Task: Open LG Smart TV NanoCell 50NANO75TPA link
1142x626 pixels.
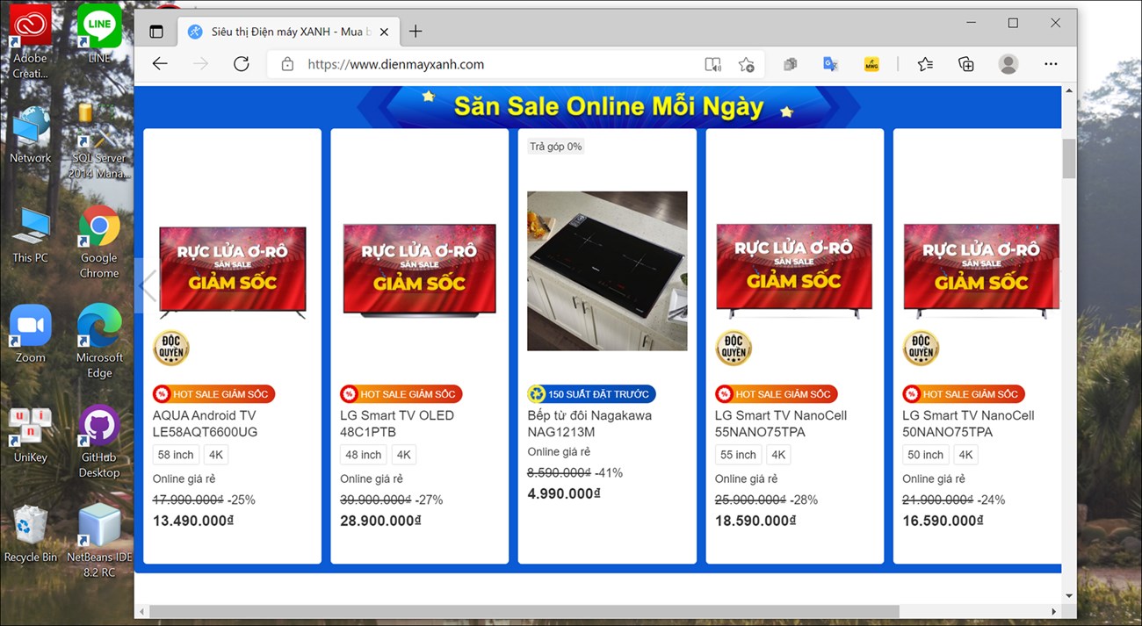Action: [x=968, y=423]
